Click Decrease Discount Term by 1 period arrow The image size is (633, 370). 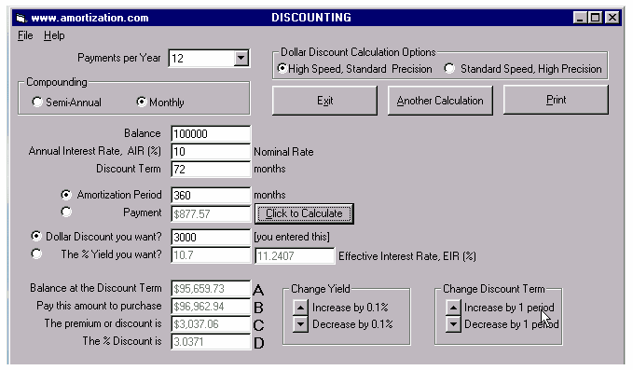(x=453, y=324)
